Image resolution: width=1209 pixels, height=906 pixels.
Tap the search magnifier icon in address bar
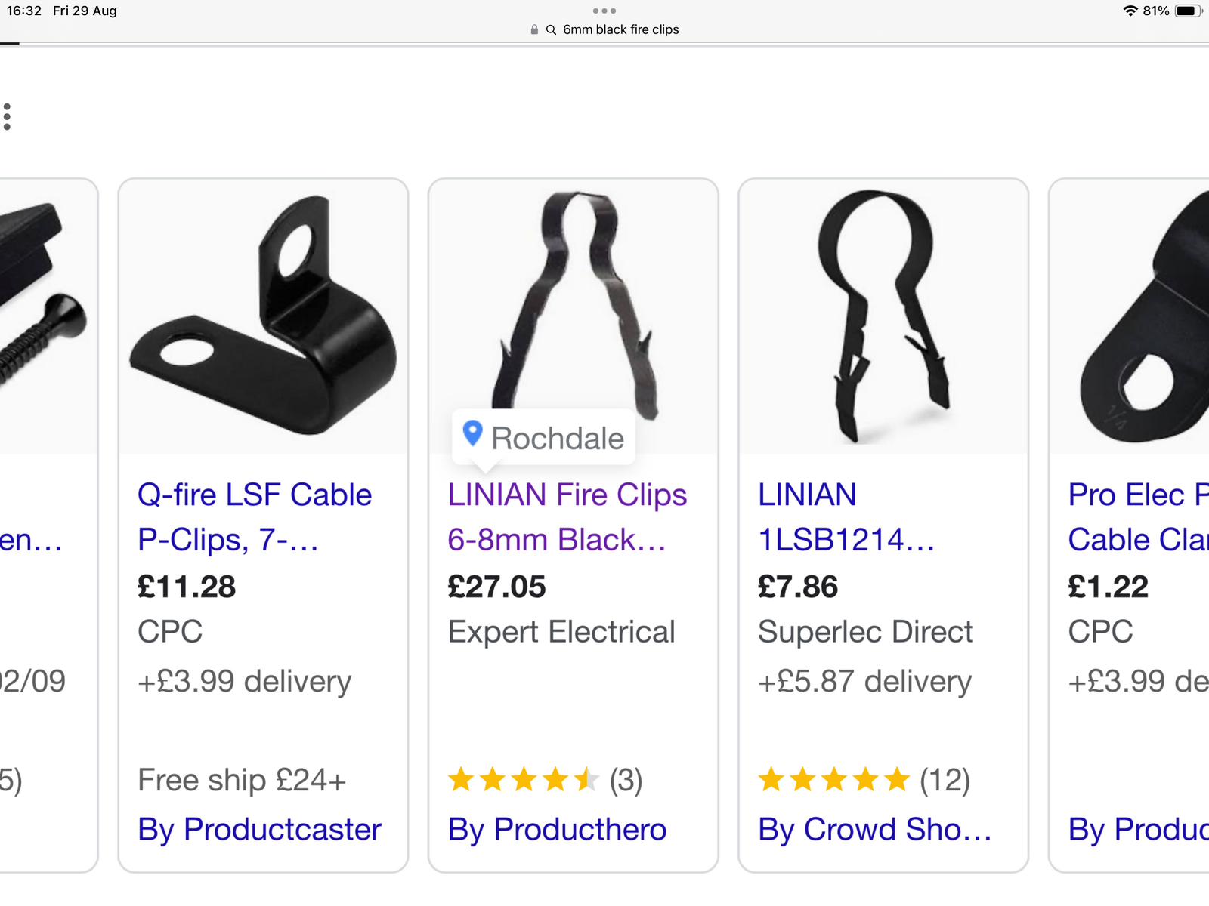coord(551,30)
